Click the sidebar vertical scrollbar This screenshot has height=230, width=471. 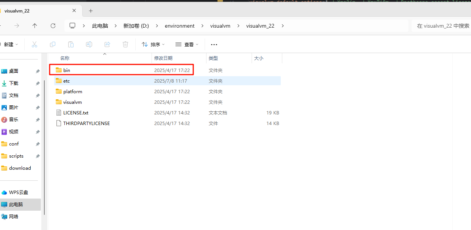(x=45, y=148)
